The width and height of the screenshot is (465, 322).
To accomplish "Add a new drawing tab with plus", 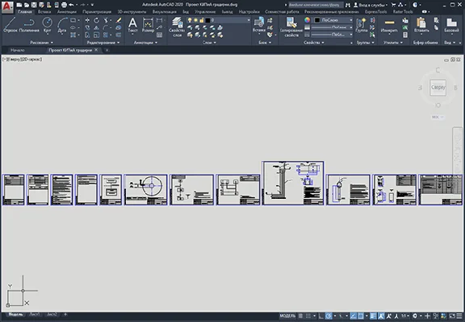I will 107,50.
